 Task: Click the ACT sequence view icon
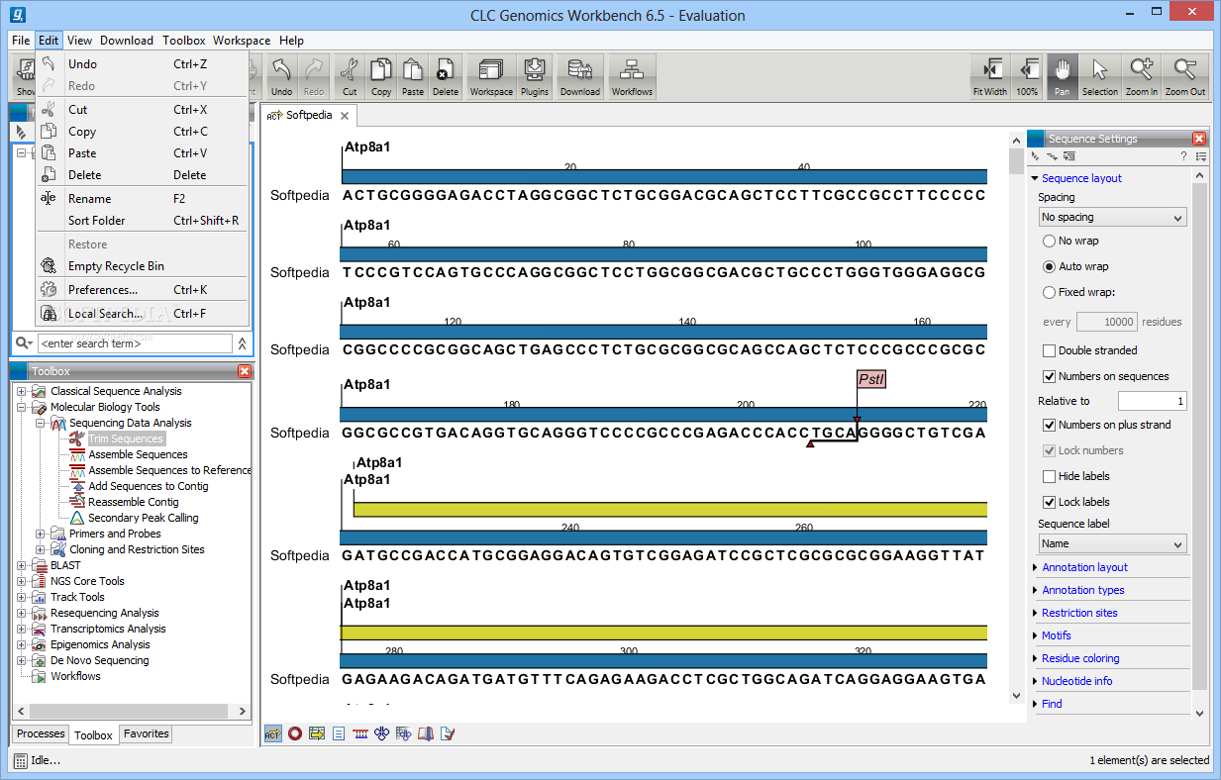pyautogui.click(x=272, y=733)
